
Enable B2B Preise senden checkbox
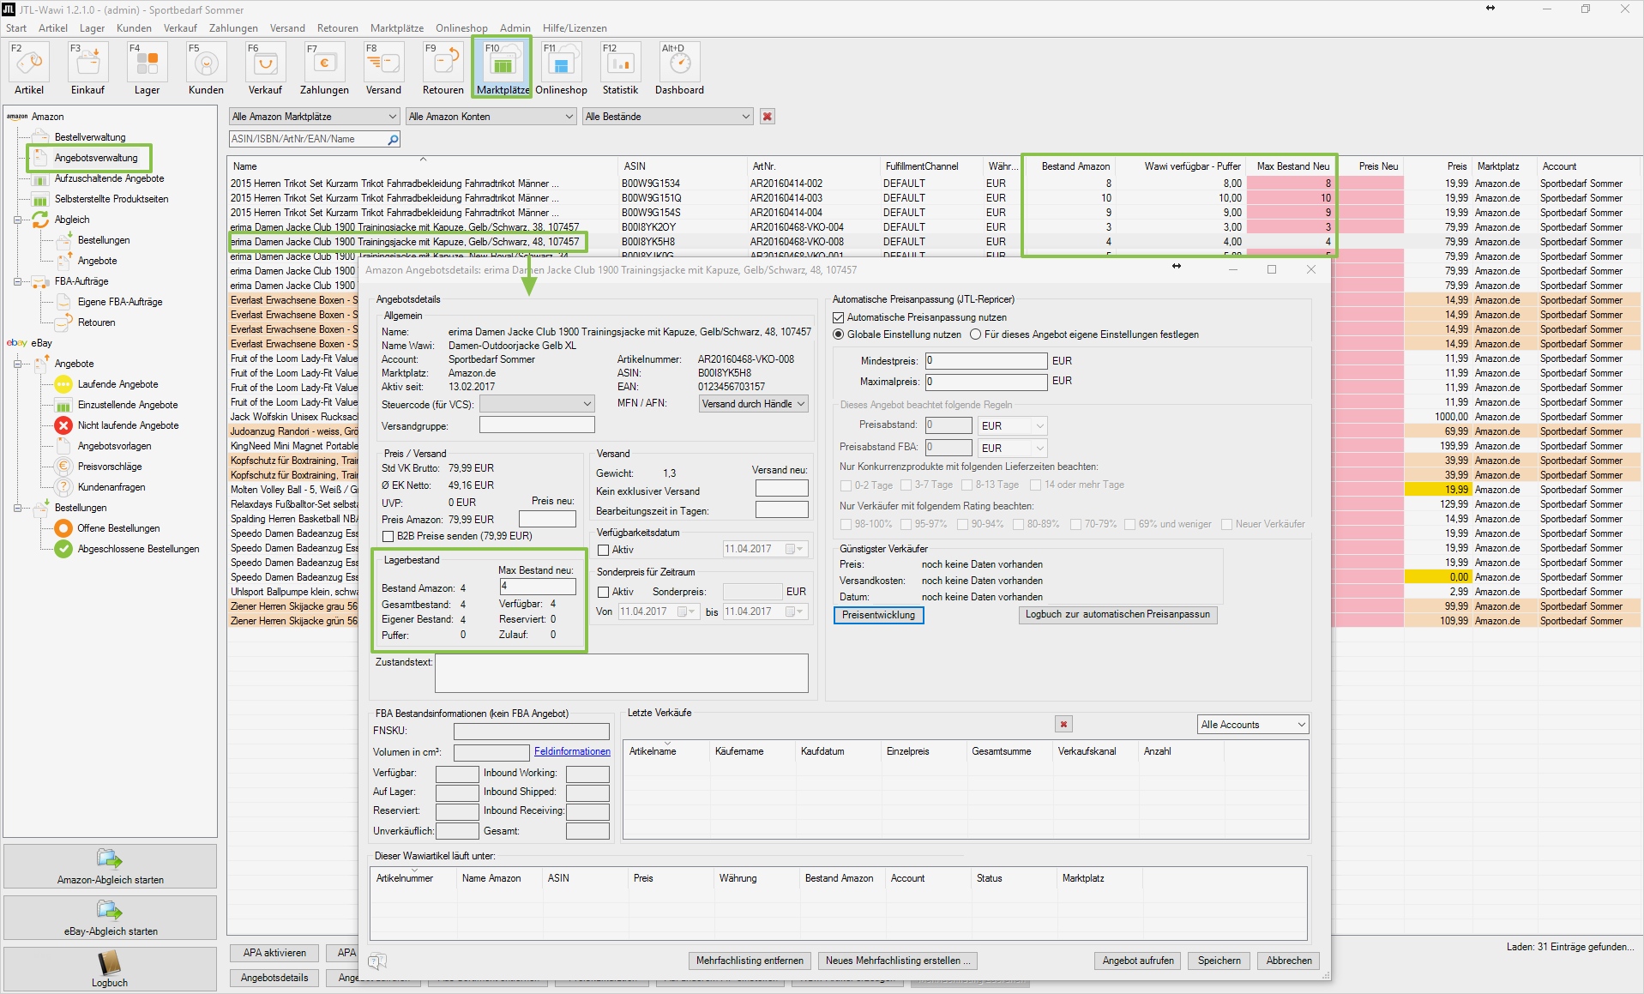click(x=388, y=536)
